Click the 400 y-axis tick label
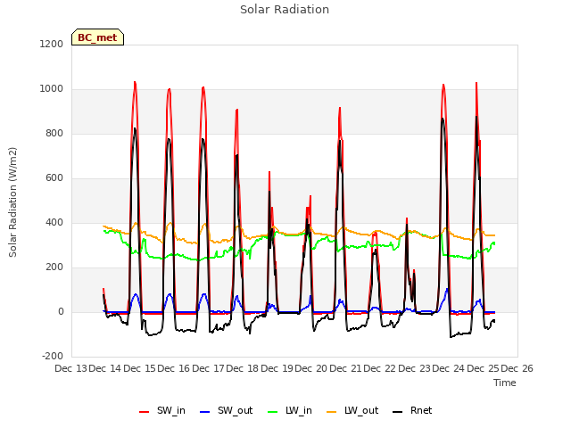 (54, 222)
